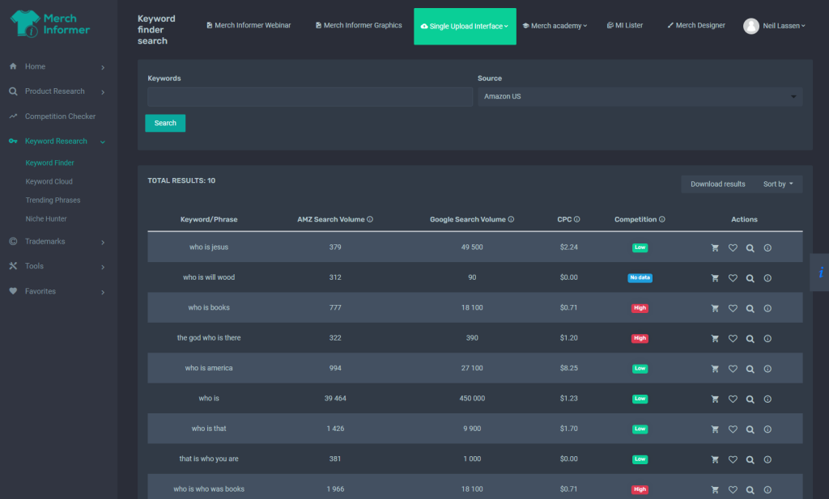Click the Download results button

717,184
